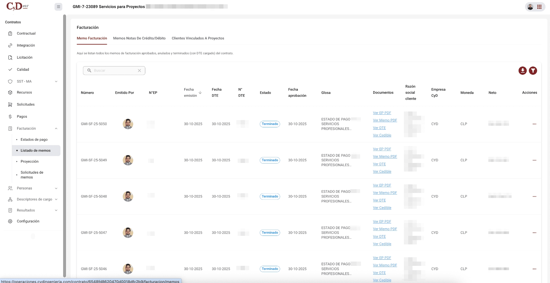
Task: Click the Buscar search input field
Action: pyautogui.click(x=114, y=70)
